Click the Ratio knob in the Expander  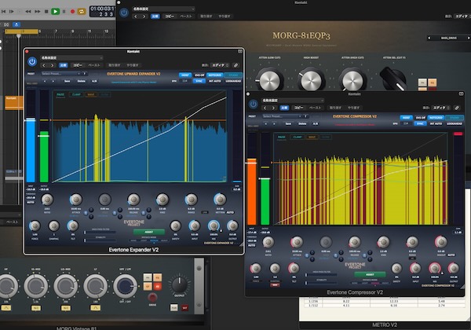coord(47,200)
